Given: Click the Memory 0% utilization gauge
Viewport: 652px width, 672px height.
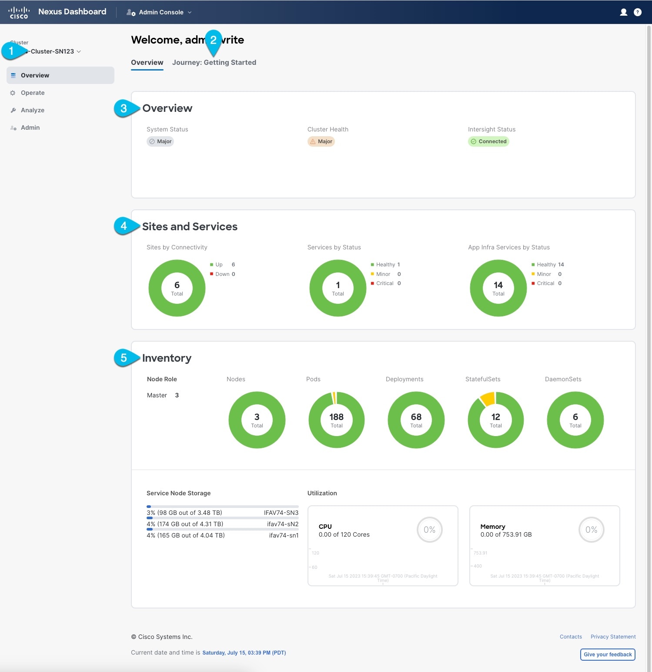Looking at the screenshot, I should (x=592, y=530).
